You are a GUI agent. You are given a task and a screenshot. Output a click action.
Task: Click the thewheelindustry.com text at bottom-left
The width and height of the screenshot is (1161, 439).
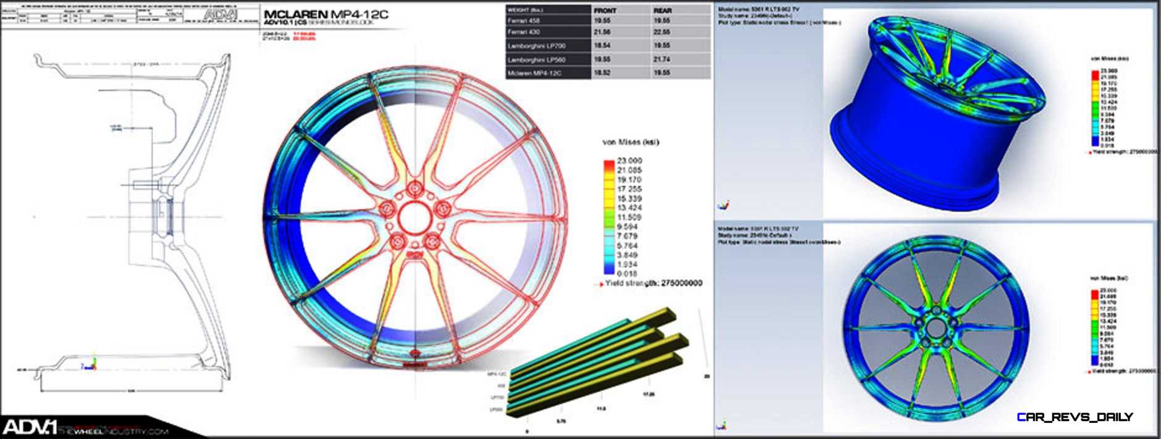(x=112, y=431)
